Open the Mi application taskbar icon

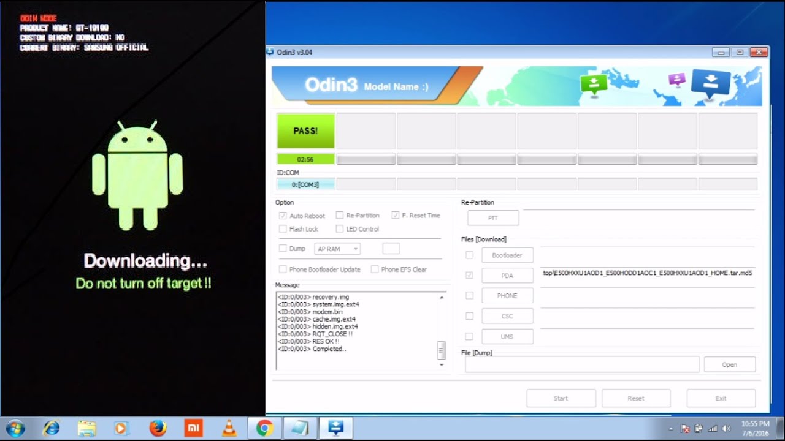point(193,428)
